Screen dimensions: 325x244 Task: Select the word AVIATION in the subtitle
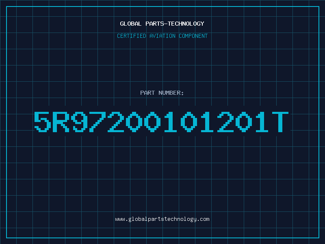[x=162, y=36]
